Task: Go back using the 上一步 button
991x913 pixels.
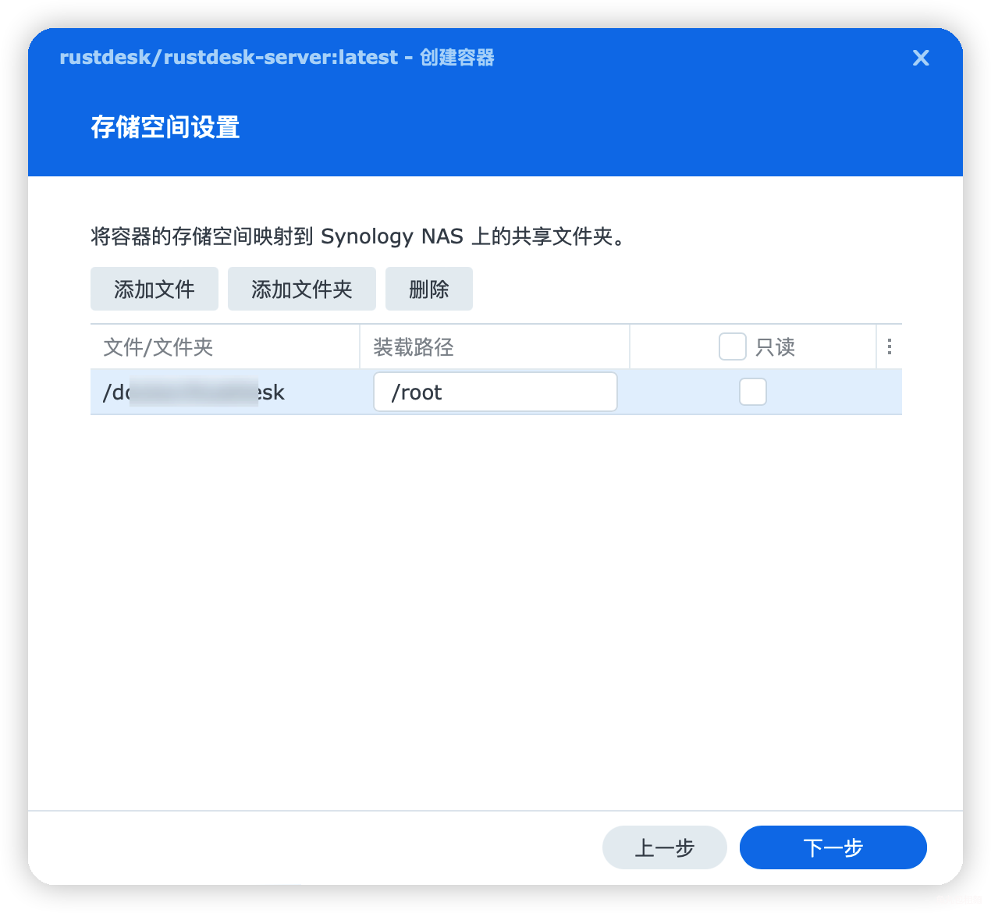Action: click(x=664, y=847)
